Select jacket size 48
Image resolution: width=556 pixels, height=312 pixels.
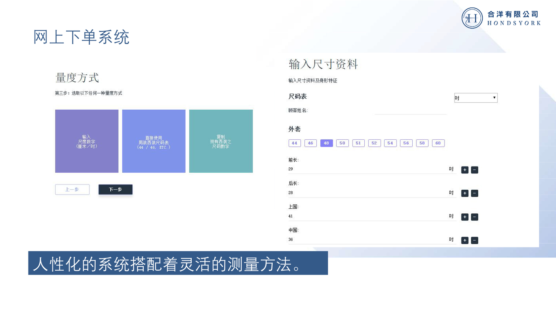[x=326, y=143]
